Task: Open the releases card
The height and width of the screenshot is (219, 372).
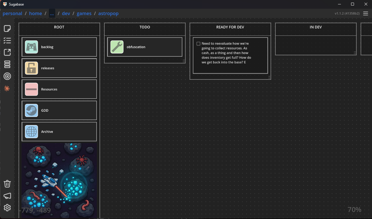Action: click(x=59, y=68)
